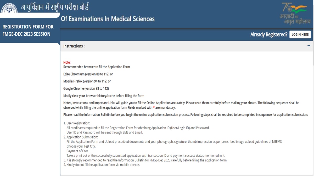Image resolution: width=314 pixels, height=176 pixels.
Task: Click the Hindi board name heading
Action: [55, 7]
